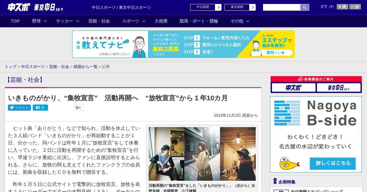Go to the TOP menu item
The width and height of the screenshot is (367, 192).
[15, 21]
